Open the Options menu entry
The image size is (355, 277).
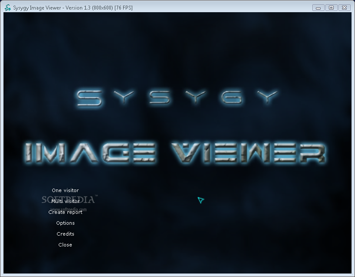[x=65, y=223]
